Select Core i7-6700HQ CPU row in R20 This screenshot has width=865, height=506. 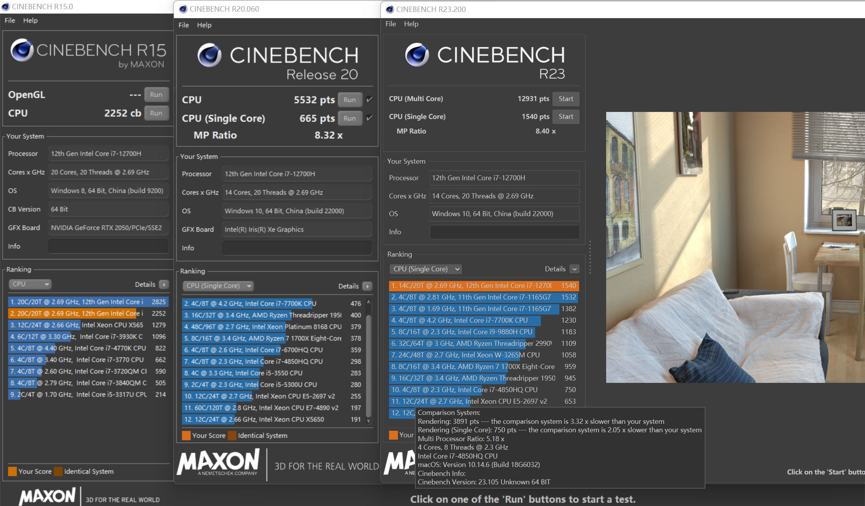pos(273,350)
